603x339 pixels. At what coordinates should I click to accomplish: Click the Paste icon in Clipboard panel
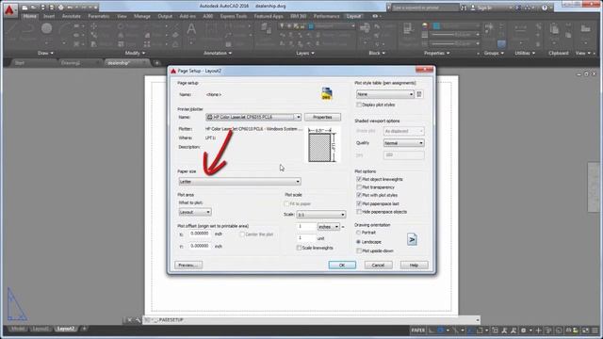pyautogui.click(x=554, y=29)
